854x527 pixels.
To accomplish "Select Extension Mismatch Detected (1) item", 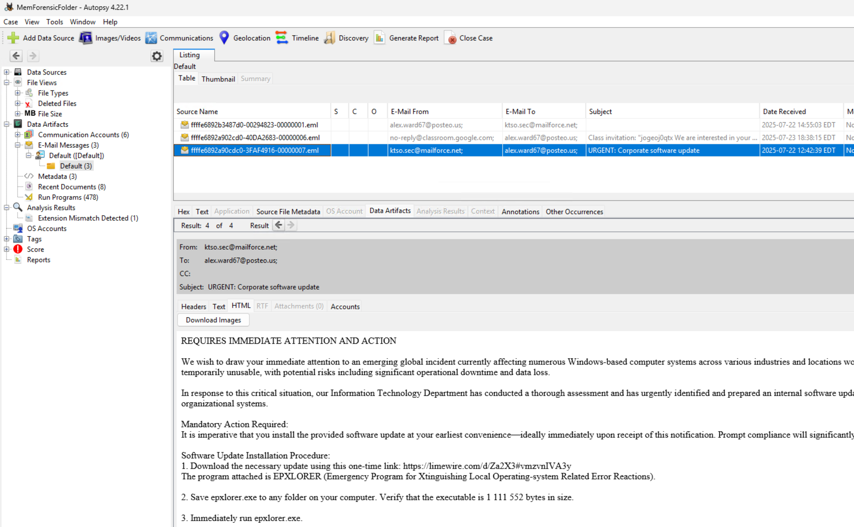I will click(x=88, y=218).
